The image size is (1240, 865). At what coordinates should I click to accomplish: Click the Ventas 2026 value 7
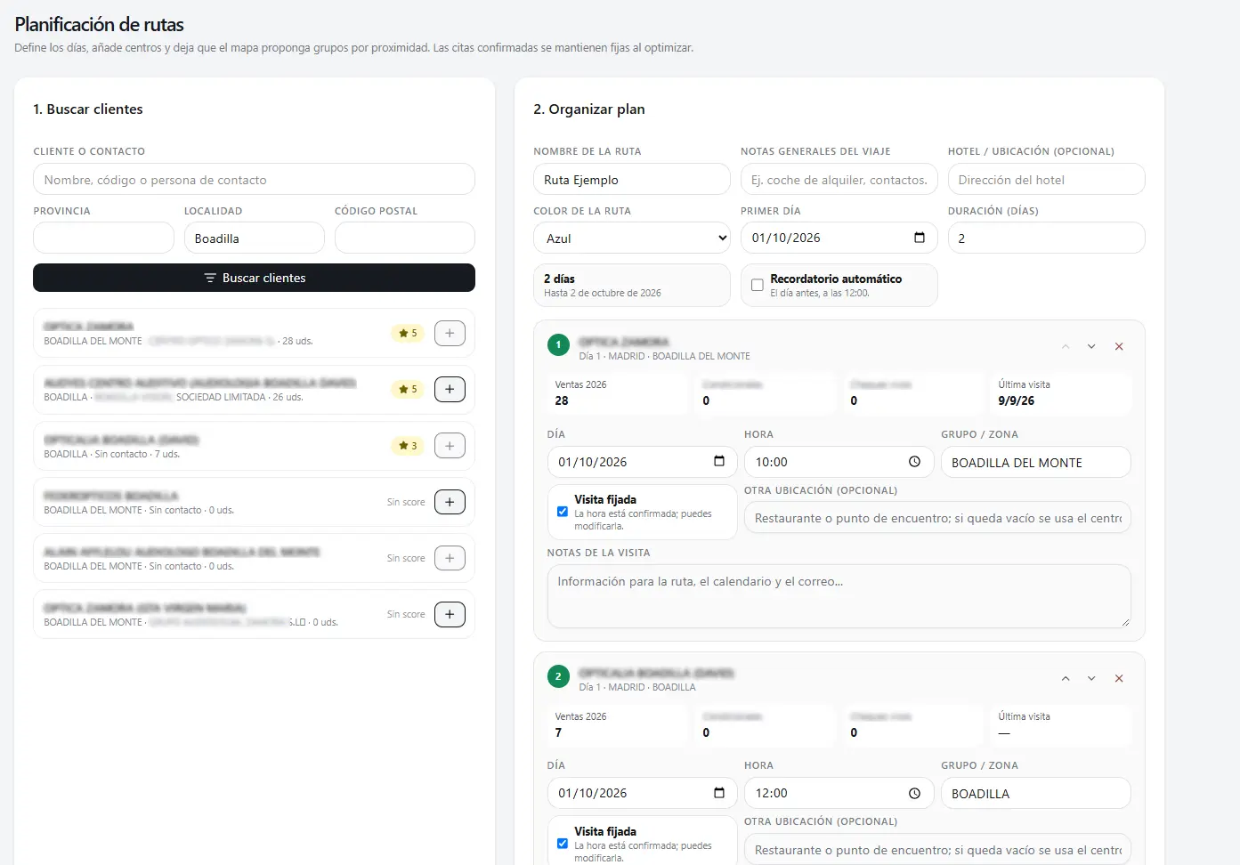tap(558, 732)
